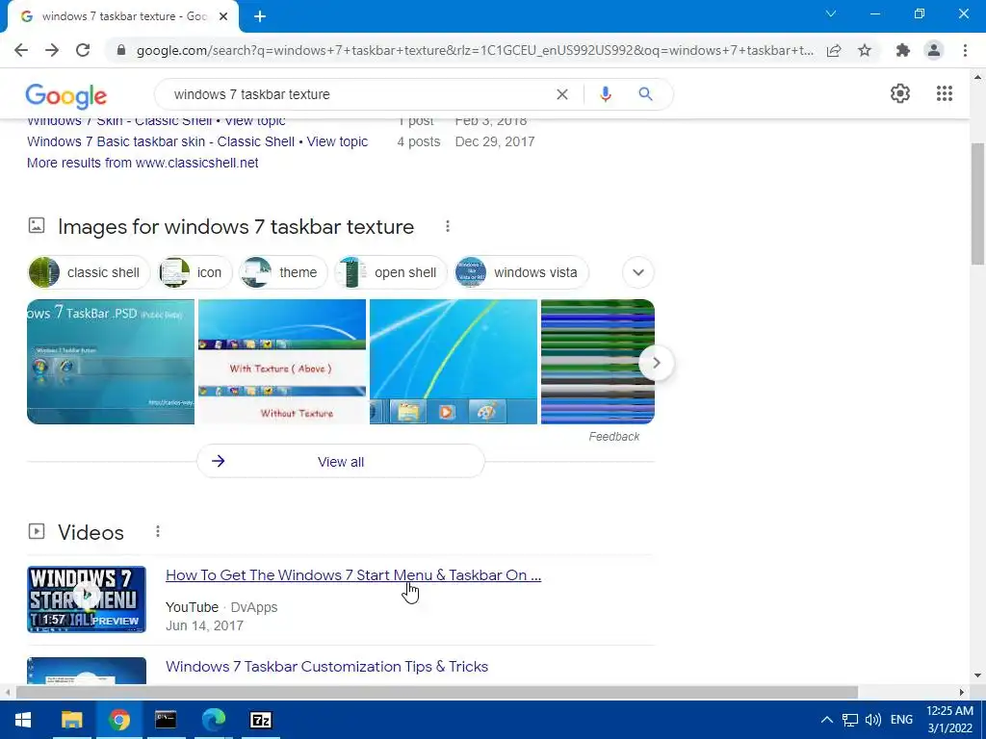
Task: Click the browser address bar URL
Action: click(475, 50)
